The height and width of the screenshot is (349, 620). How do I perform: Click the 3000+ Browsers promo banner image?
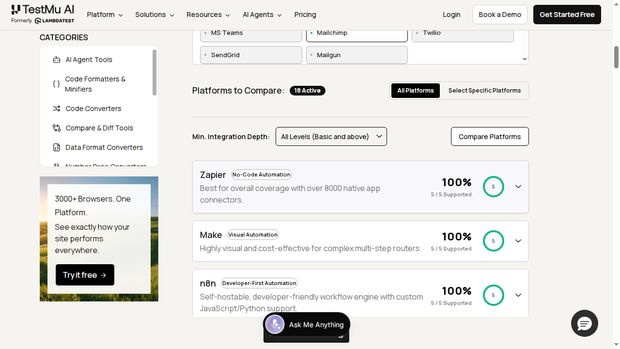click(x=99, y=239)
